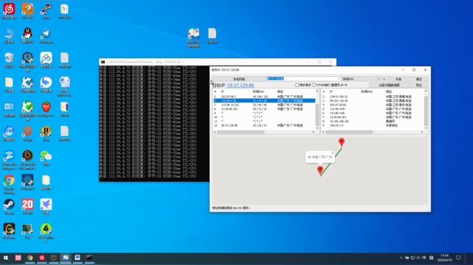
Task: Expand the target IP address dropdown
Action: coord(339,79)
